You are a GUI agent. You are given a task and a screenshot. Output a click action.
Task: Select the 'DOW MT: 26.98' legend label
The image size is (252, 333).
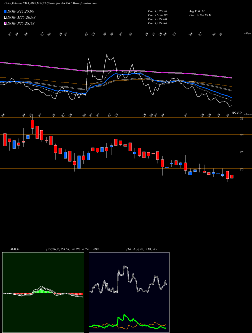[21, 18]
